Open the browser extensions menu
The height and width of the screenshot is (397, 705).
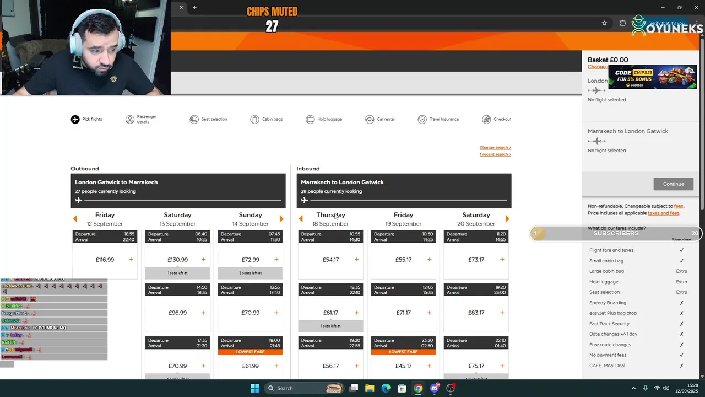pyautogui.click(x=623, y=23)
